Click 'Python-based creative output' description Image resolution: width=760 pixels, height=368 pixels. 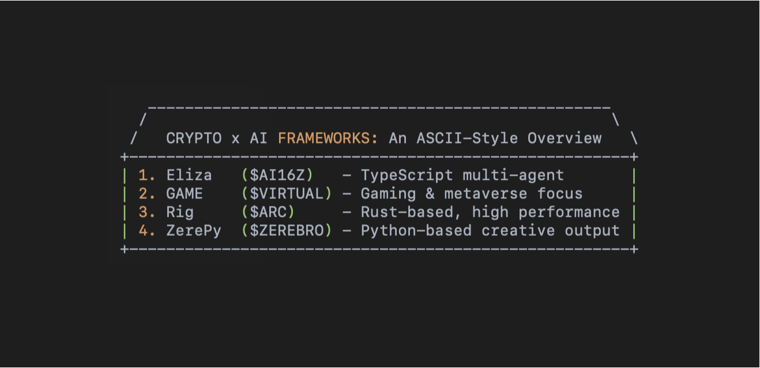(490, 231)
